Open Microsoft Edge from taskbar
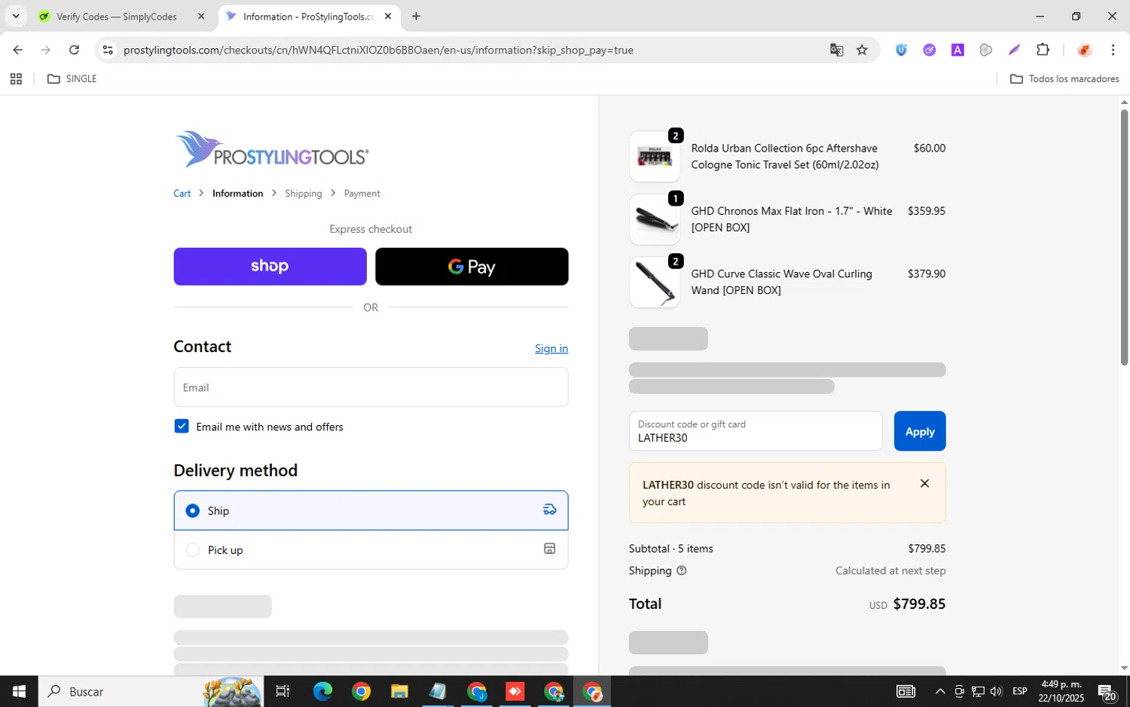Image resolution: width=1130 pixels, height=707 pixels. (322, 691)
